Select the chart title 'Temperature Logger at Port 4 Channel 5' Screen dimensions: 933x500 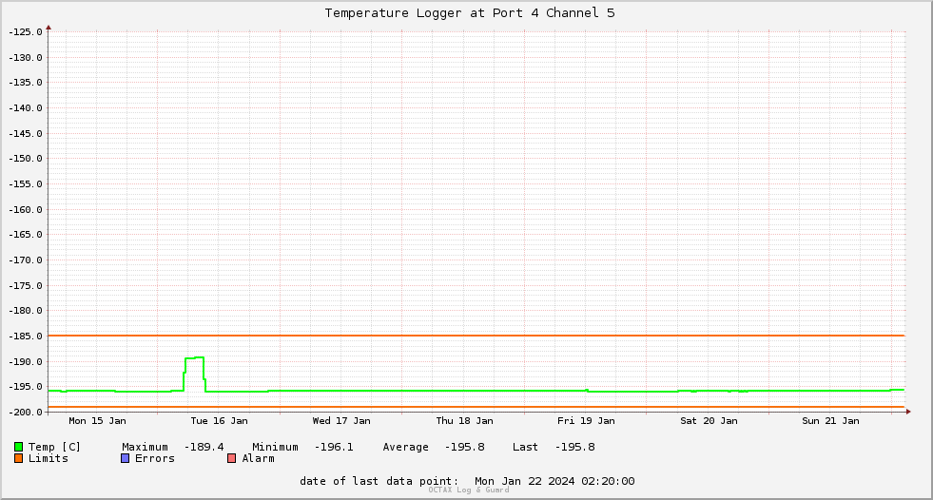click(x=470, y=13)
